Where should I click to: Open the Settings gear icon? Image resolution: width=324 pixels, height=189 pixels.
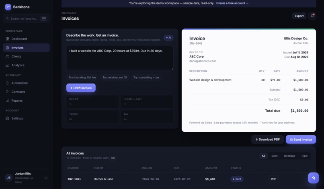(x=7, y=118)
